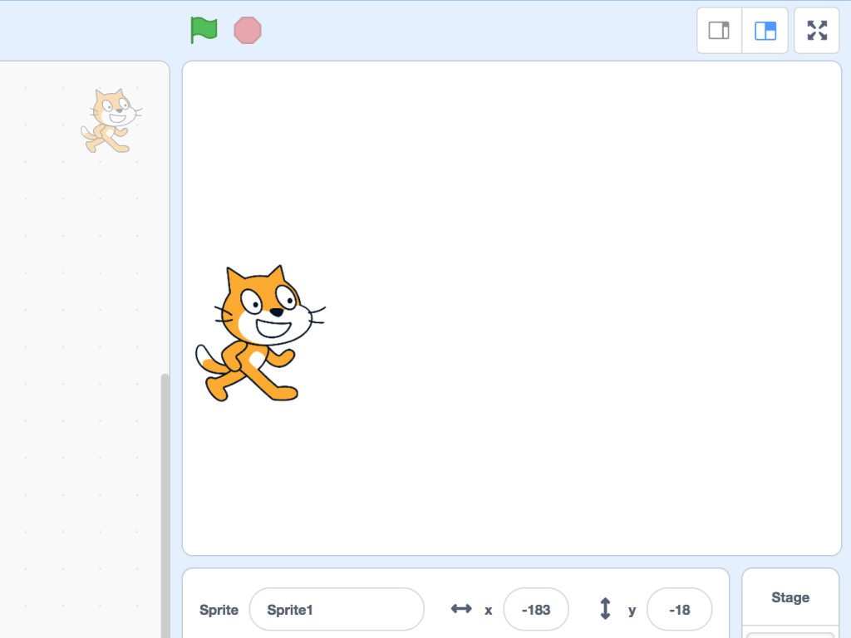Switch to small stage layout
Viewport: 851px width, 638px height.
(x=719, y=31)
